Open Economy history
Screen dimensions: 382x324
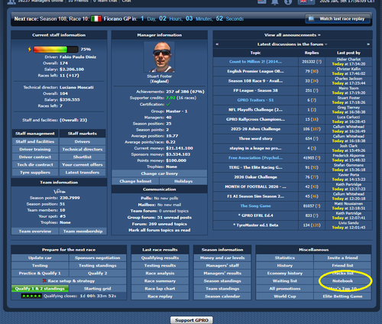285,273
